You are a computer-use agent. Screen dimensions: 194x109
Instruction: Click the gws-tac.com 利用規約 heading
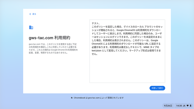coord(50,38)
